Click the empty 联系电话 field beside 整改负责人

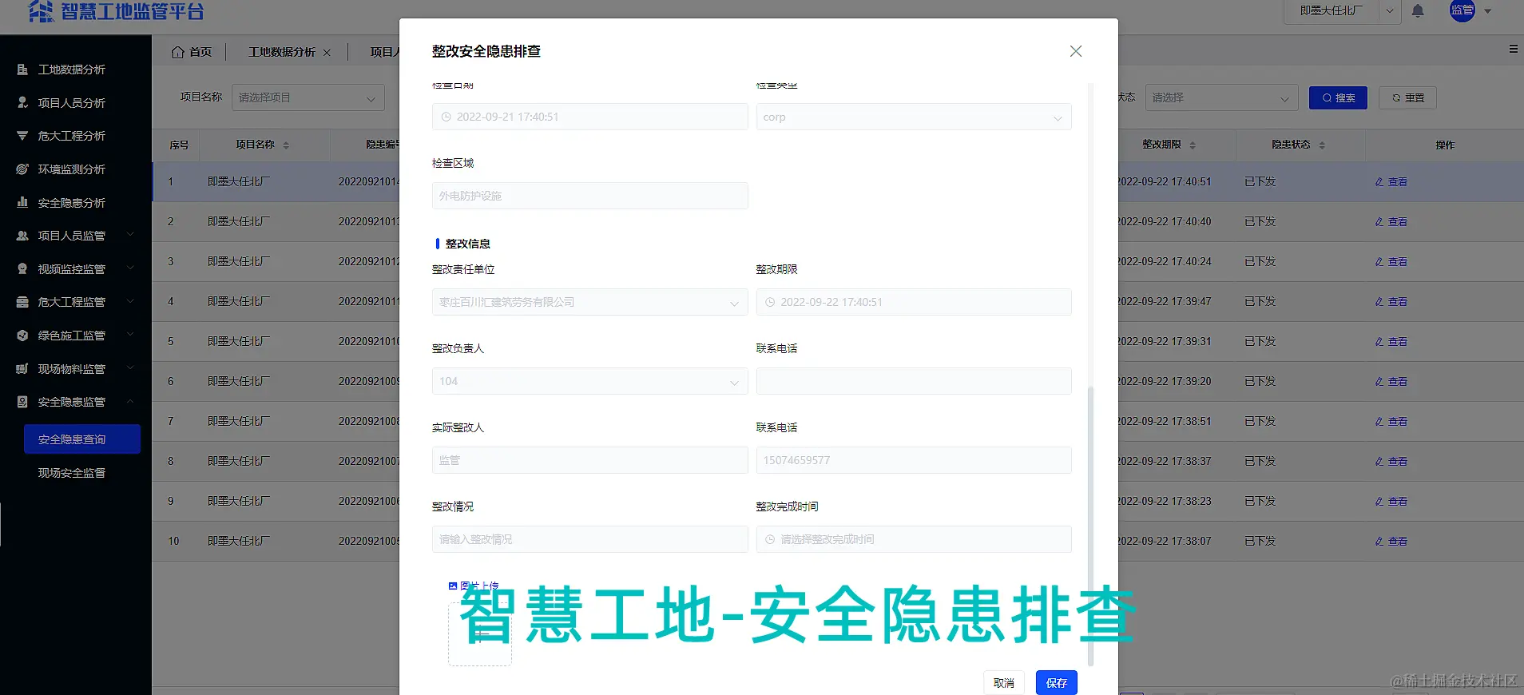[x=914, y=381]
